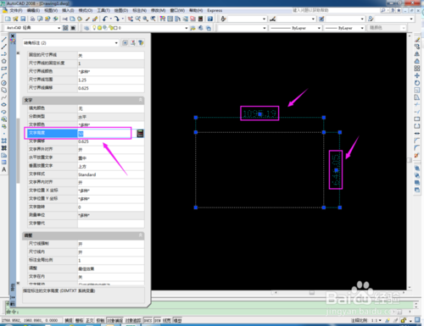Image resolution: width=424 pixels, height=326 pixels.
Task: Click the text offset value 0.625
Action: (x=83, y=141)
